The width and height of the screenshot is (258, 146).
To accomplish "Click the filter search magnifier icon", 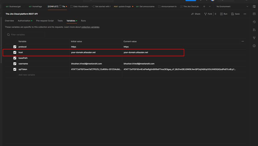I will [x=8, y=35].
